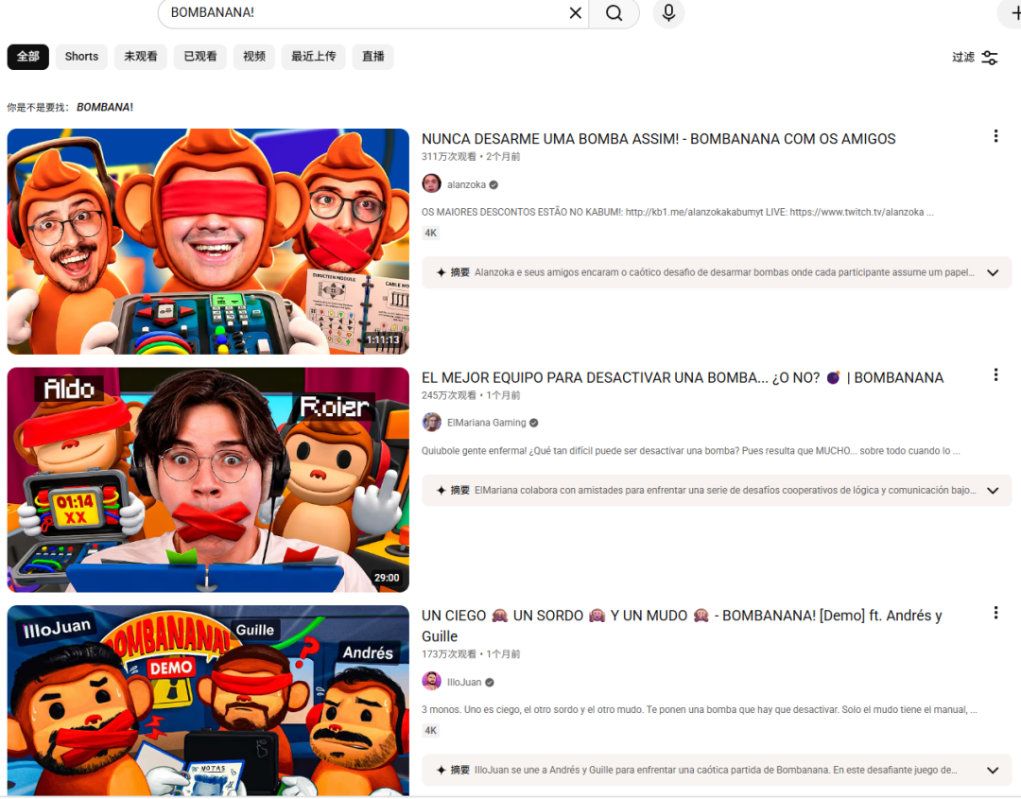Click the create plus button at the top right
Viewport: 1021px width, 799px height.
point(1012,13)
